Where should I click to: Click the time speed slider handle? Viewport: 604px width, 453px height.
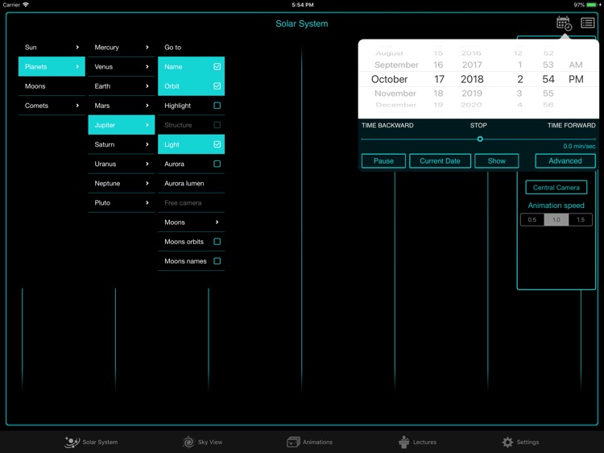pyautogui.click(x=480, y=139)
